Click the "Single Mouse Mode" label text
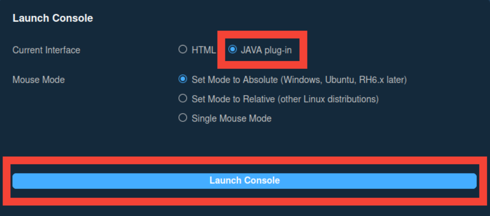This screenshot has height=216, width=490. click(x=231, y=119)
